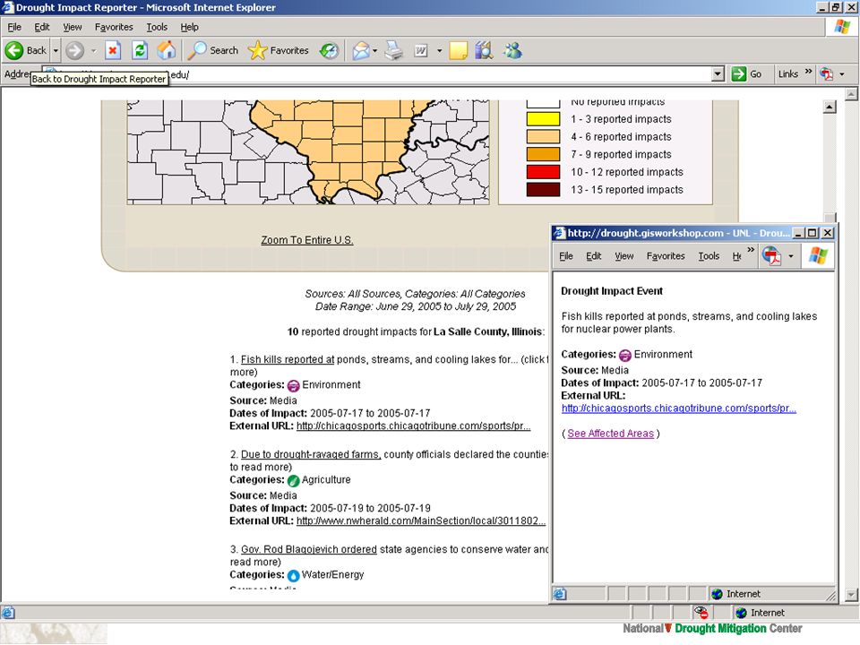The width and height of the screenshot is (860, 645).
Task: Expand the Back button history dropdown arrow
Action: (x=56, y=50)
